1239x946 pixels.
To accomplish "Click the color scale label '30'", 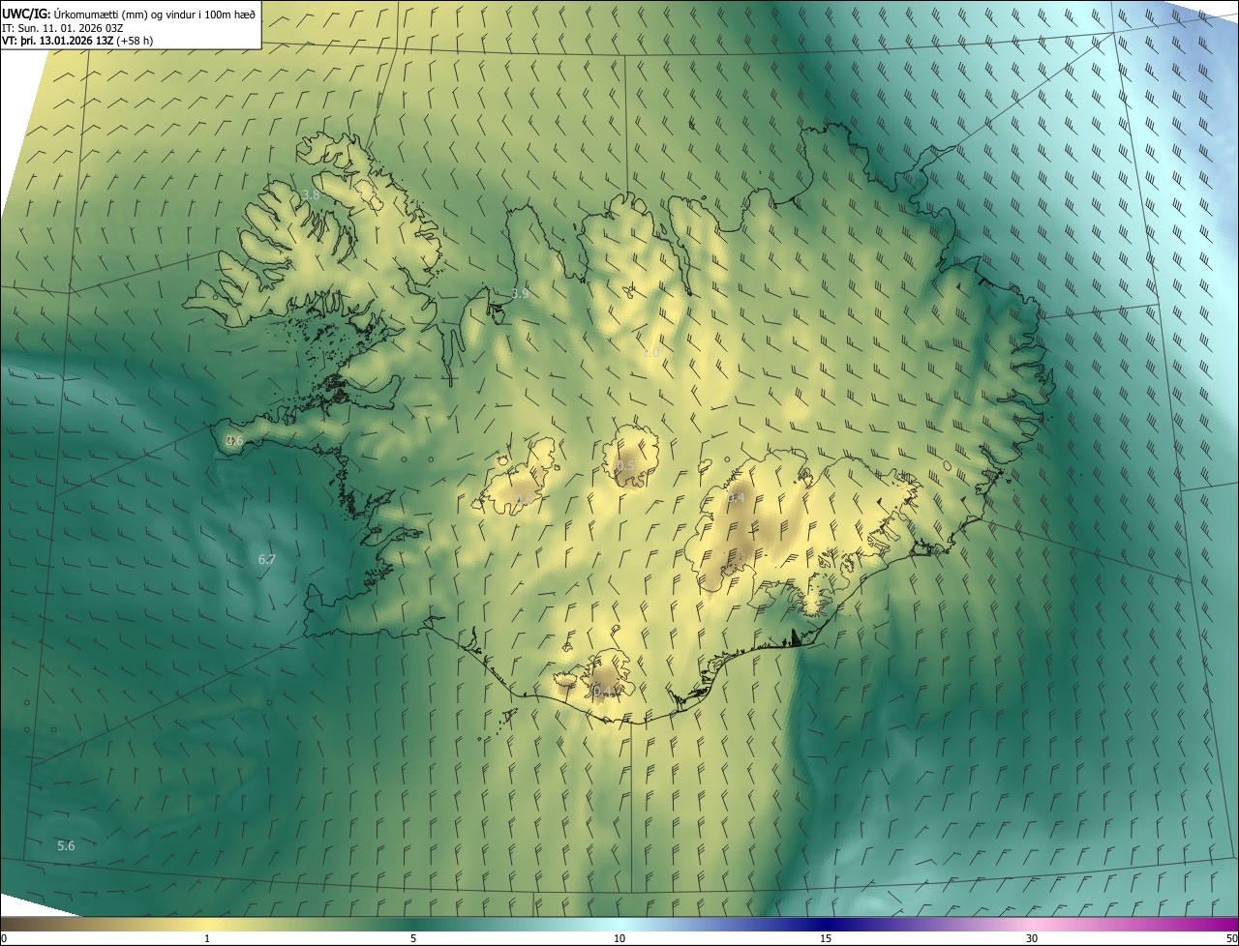I will pyautogui.click(x=1032, y=939).
